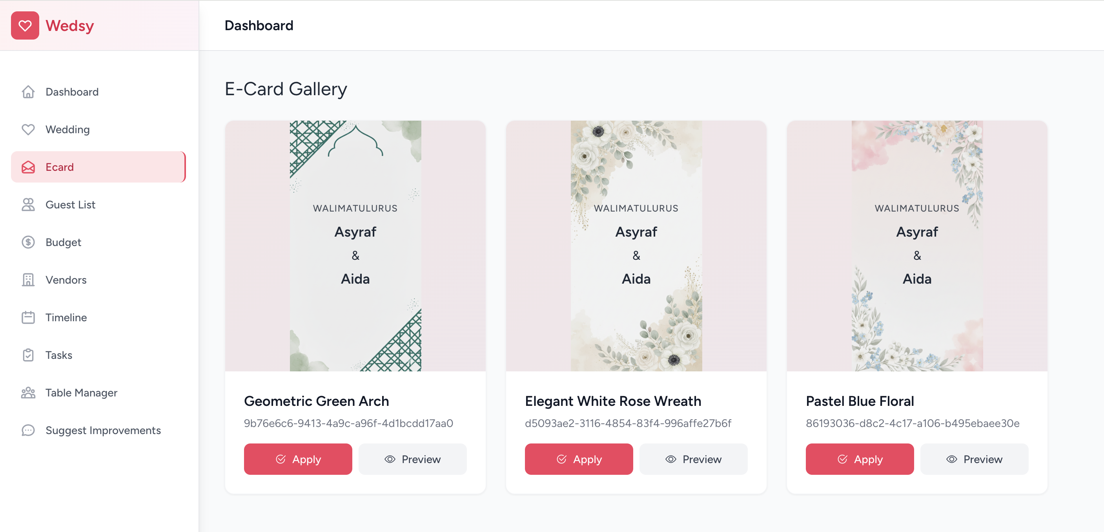Click the Wedsy heart logo icon
Image resolution: width=1104 pixels, height=532 pixels.
25,26
